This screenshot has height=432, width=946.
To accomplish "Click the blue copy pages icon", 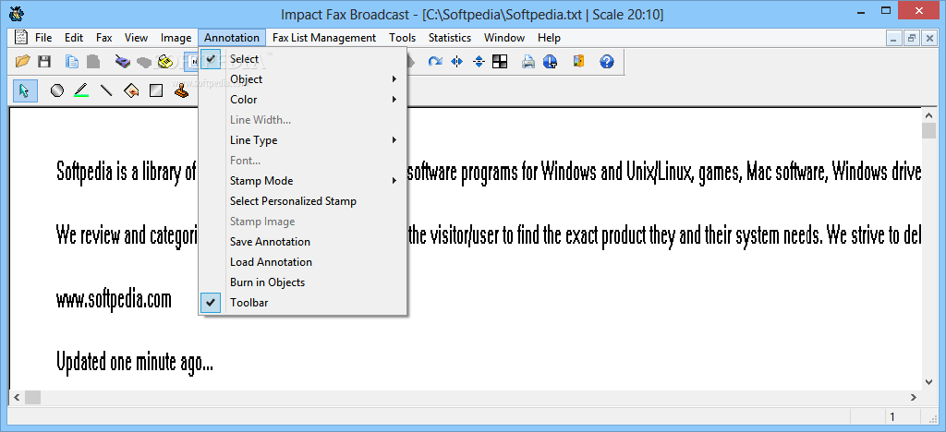I will (72, 61).
